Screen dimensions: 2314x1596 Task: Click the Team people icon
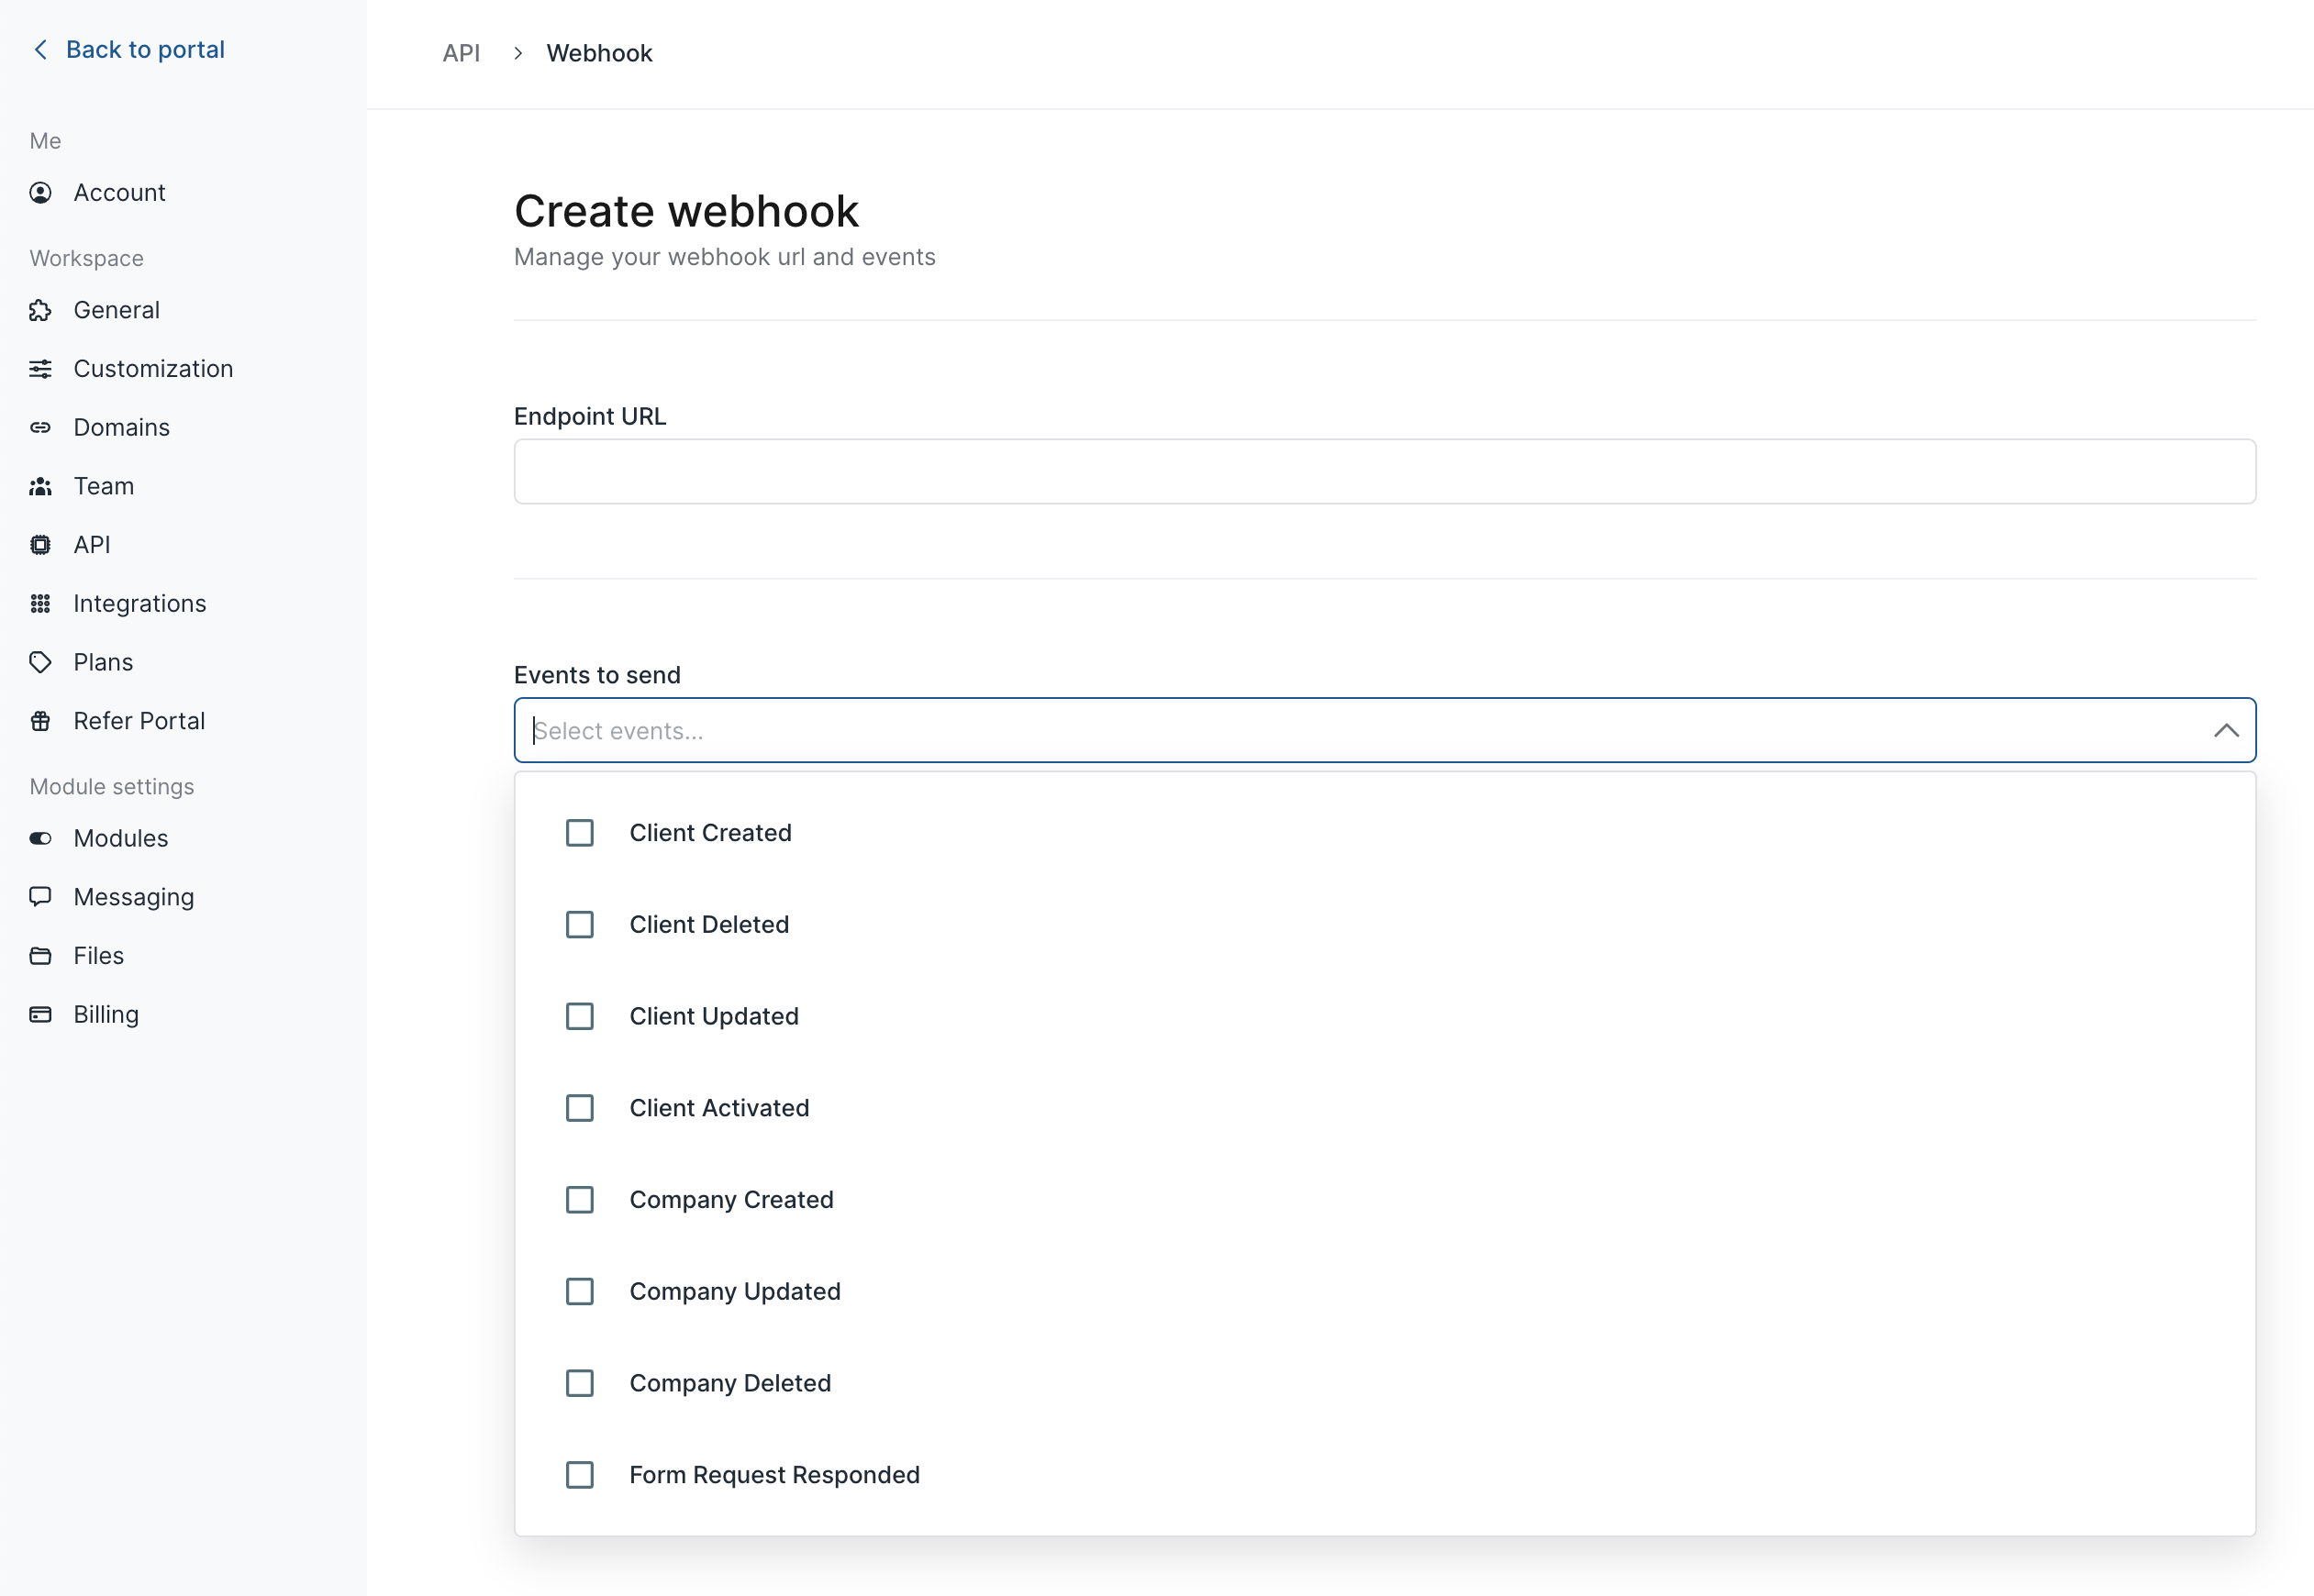pos(40,487)
